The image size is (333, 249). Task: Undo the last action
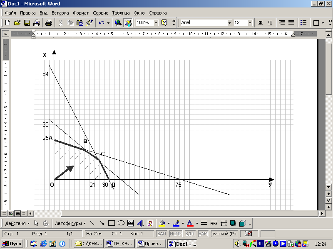coord(102,23)
